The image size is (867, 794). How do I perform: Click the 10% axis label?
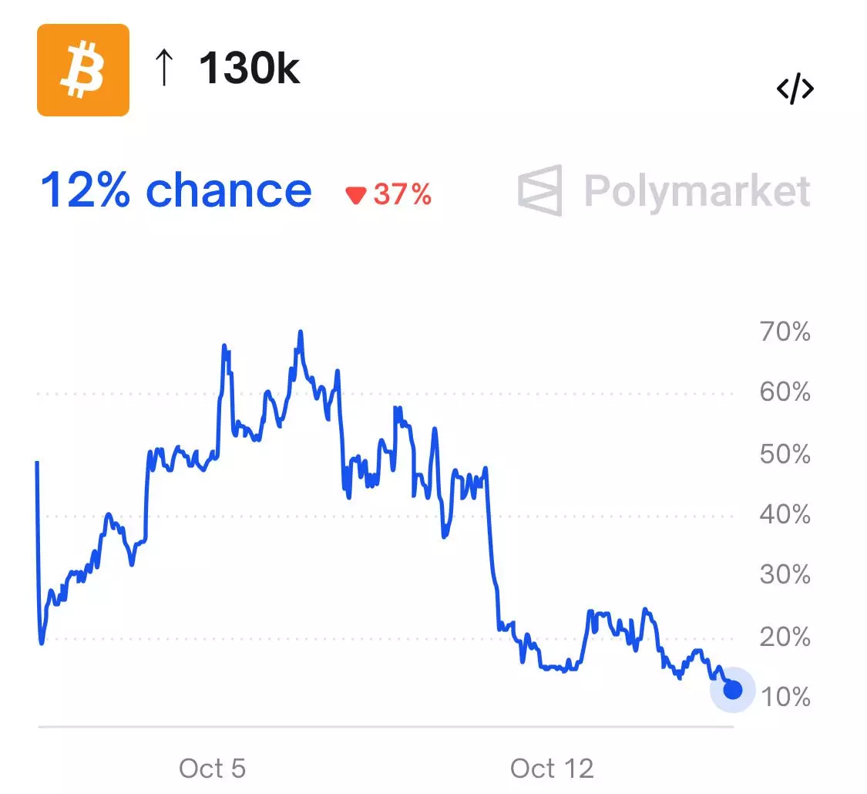tap(785, 698)
